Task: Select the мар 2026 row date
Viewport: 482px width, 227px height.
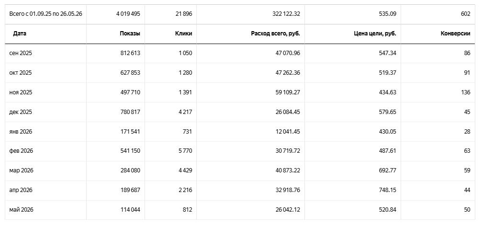Action: click(x=21, y=170)
